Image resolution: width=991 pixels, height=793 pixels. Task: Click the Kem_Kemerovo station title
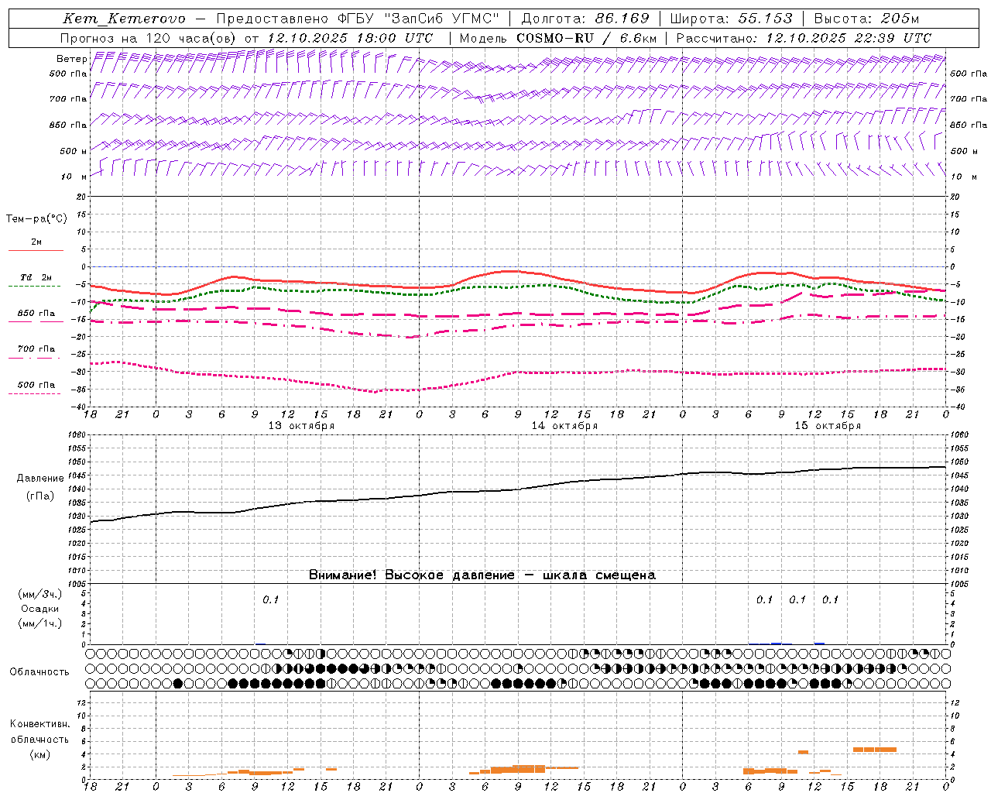click(124, 19)
